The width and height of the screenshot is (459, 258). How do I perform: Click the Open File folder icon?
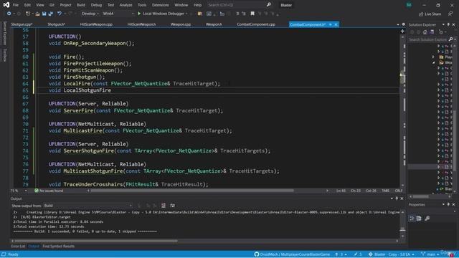tap(37, 14)
